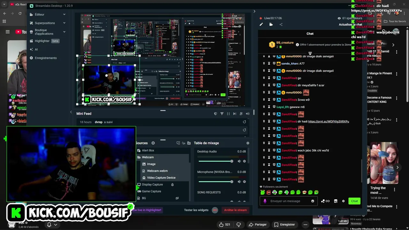Click the Éditeur brush icon
Image resolution: width=409 pixels, height=230 pixels.
pos(31,14)
